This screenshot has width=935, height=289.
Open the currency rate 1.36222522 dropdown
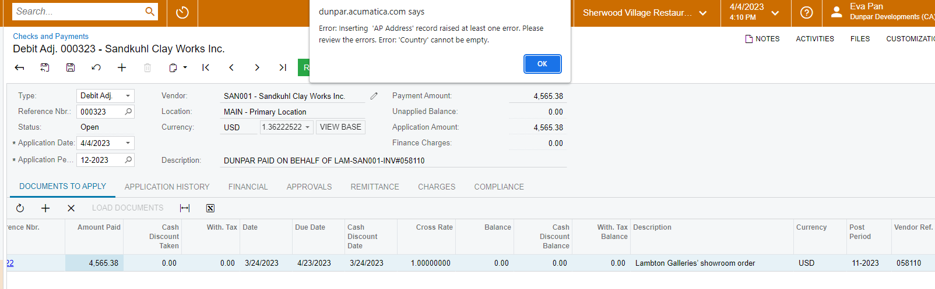click(x=307, y=127)
